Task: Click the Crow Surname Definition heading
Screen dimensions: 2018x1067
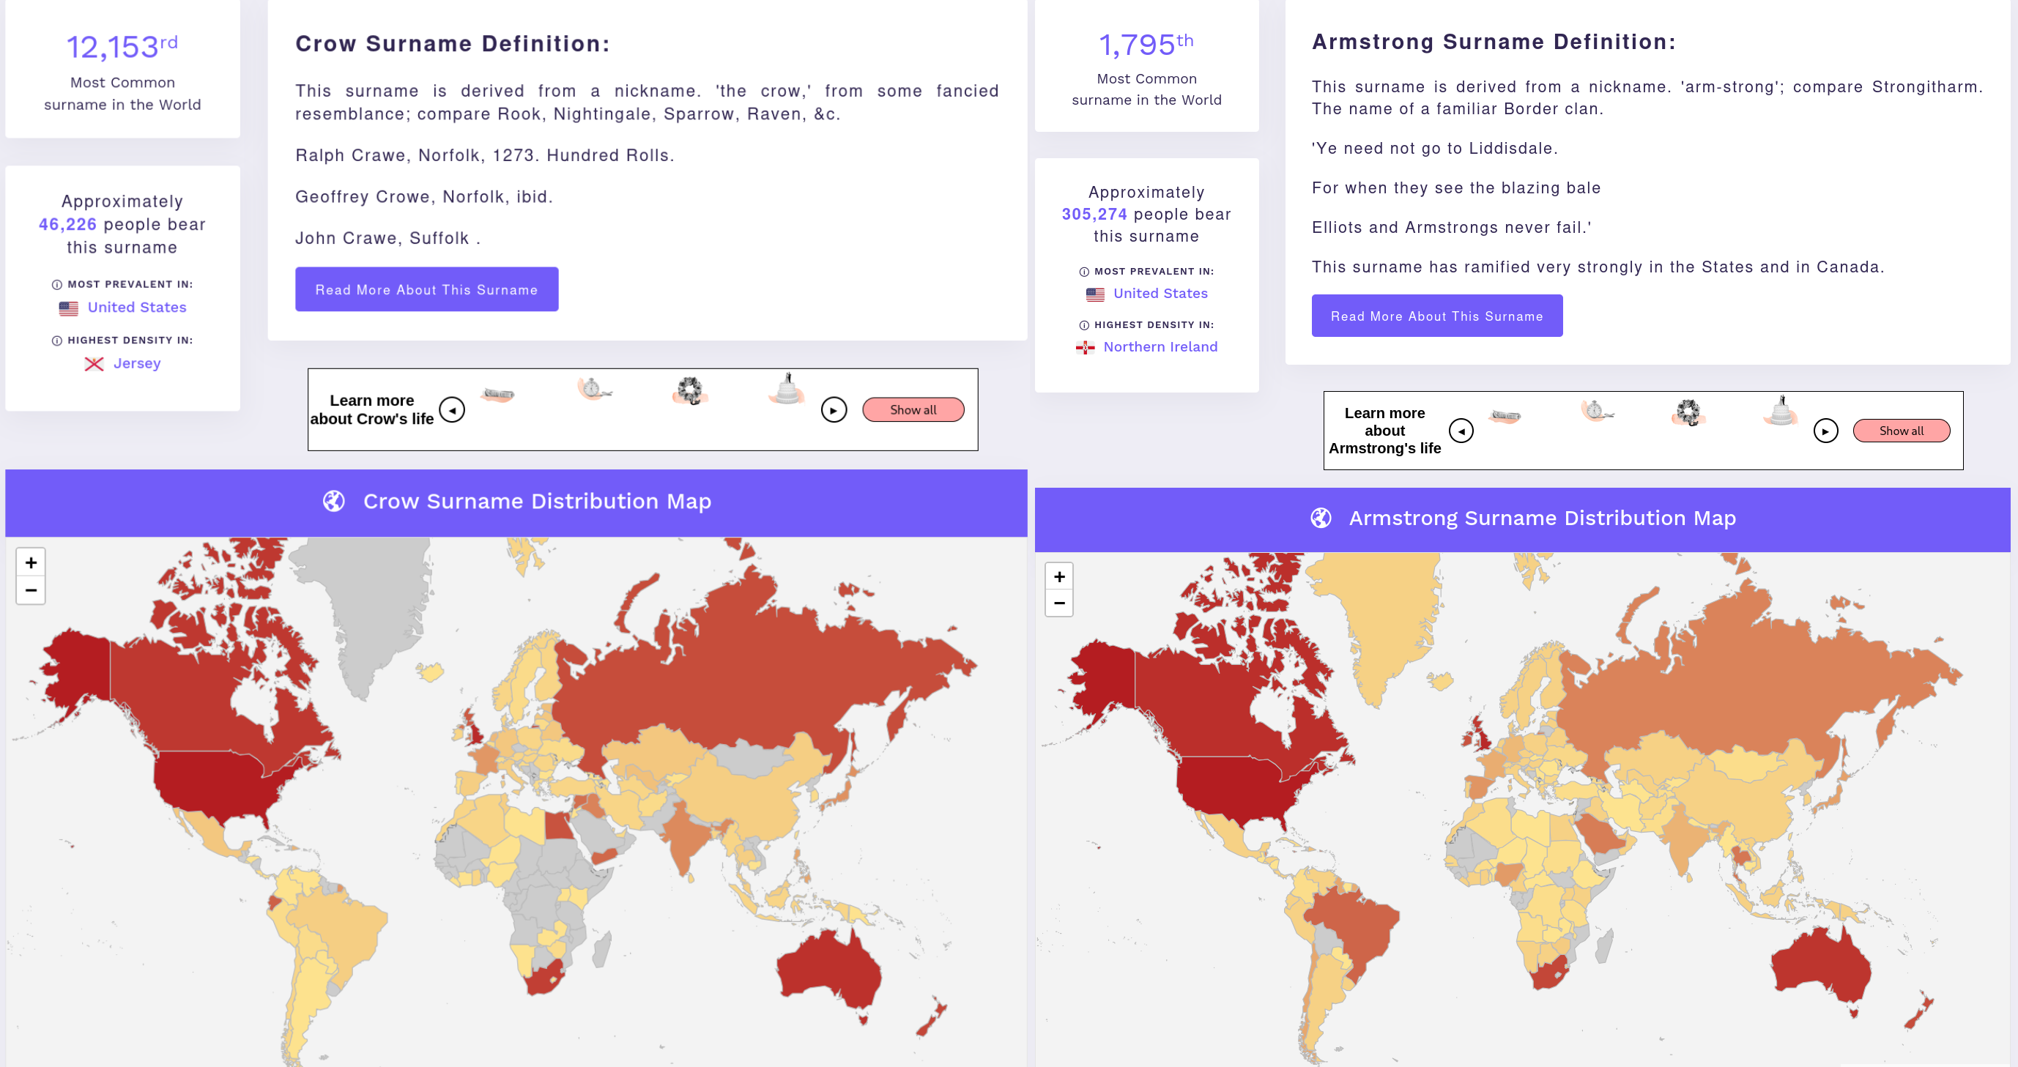Action: tap(453, 44)
